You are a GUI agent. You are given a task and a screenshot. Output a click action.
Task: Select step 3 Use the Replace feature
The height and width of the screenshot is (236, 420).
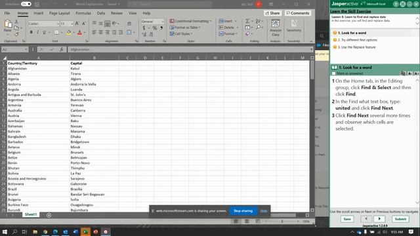point(356,47)
